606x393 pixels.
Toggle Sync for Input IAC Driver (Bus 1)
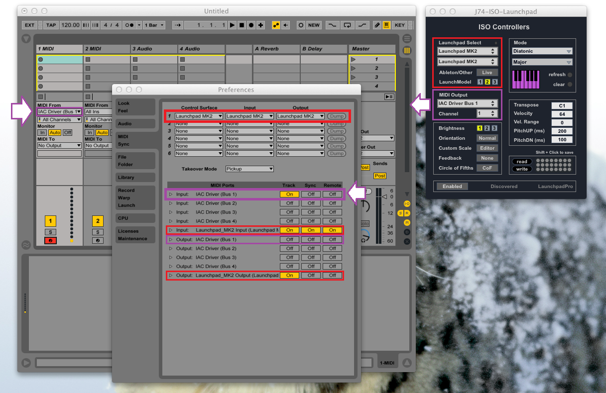[311, 194]
